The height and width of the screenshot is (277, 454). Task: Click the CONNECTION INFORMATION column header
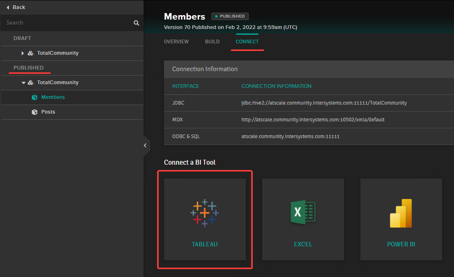coord(276,86)
